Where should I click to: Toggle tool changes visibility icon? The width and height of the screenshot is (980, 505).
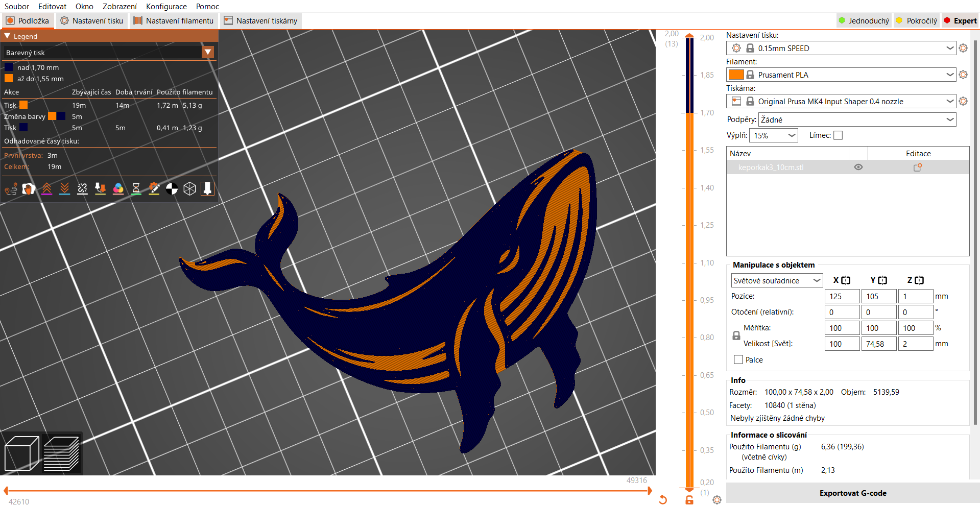click(100, 189)
